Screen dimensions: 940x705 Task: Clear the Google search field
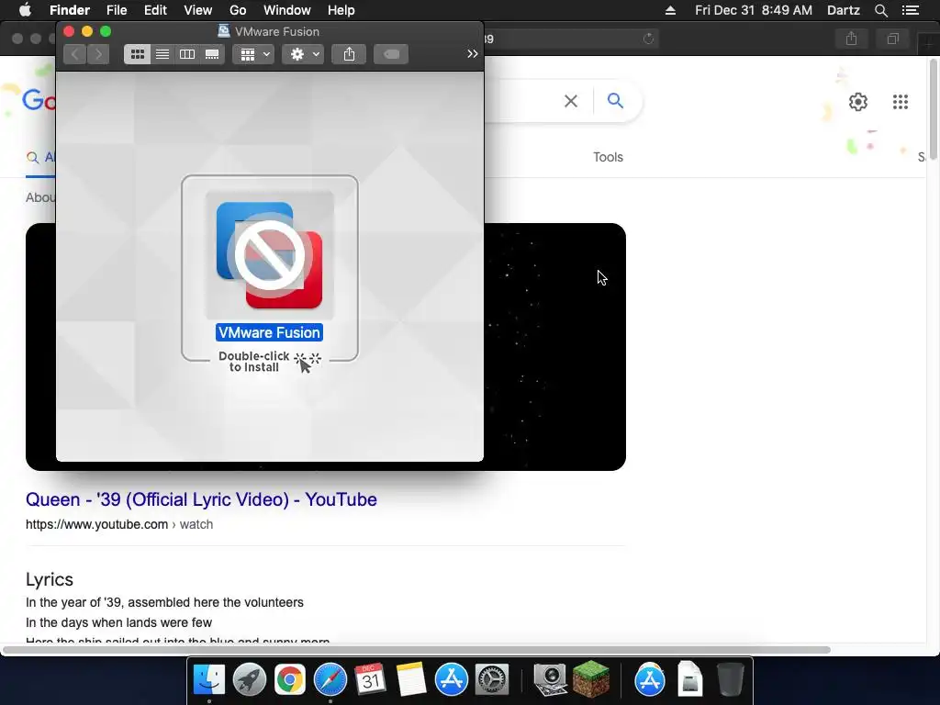coord(571,101)
